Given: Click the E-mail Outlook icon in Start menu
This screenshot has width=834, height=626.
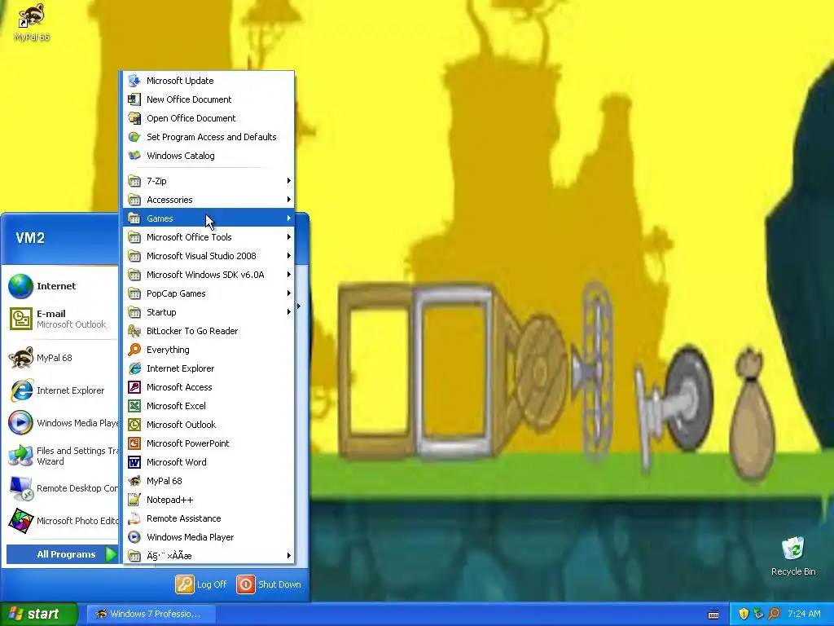Looking at the screenshot, I should tap(20, 319).
